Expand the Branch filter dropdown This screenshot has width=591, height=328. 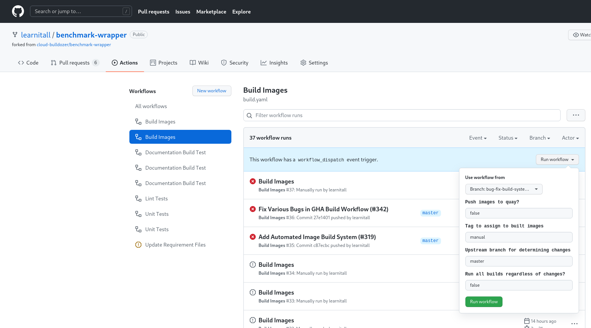(x=540, y=138)
